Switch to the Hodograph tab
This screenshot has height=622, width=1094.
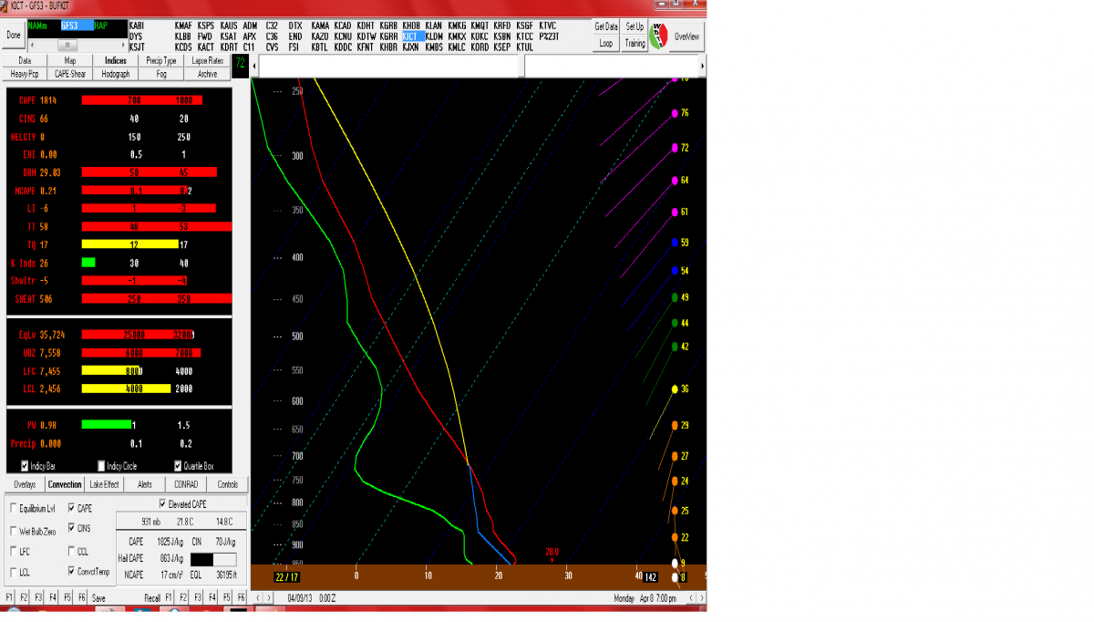pos(116,74)
